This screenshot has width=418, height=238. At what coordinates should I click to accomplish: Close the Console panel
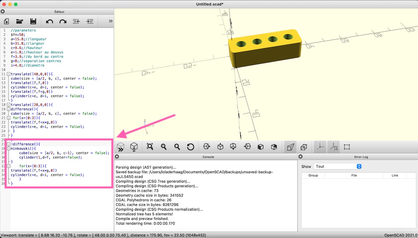tap(117, 157)
